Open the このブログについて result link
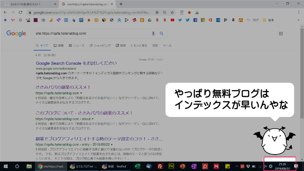 [84, 113]
